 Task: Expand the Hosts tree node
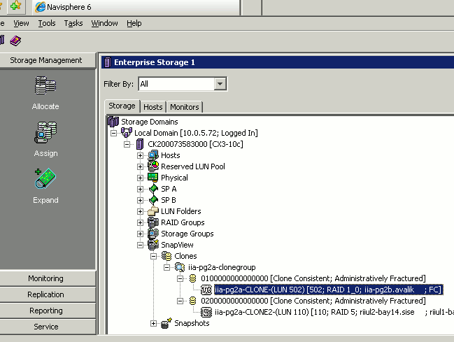(x=140, y=155)
